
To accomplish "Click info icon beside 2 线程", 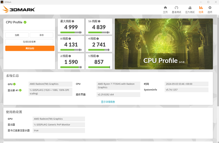I will [70, 56].
